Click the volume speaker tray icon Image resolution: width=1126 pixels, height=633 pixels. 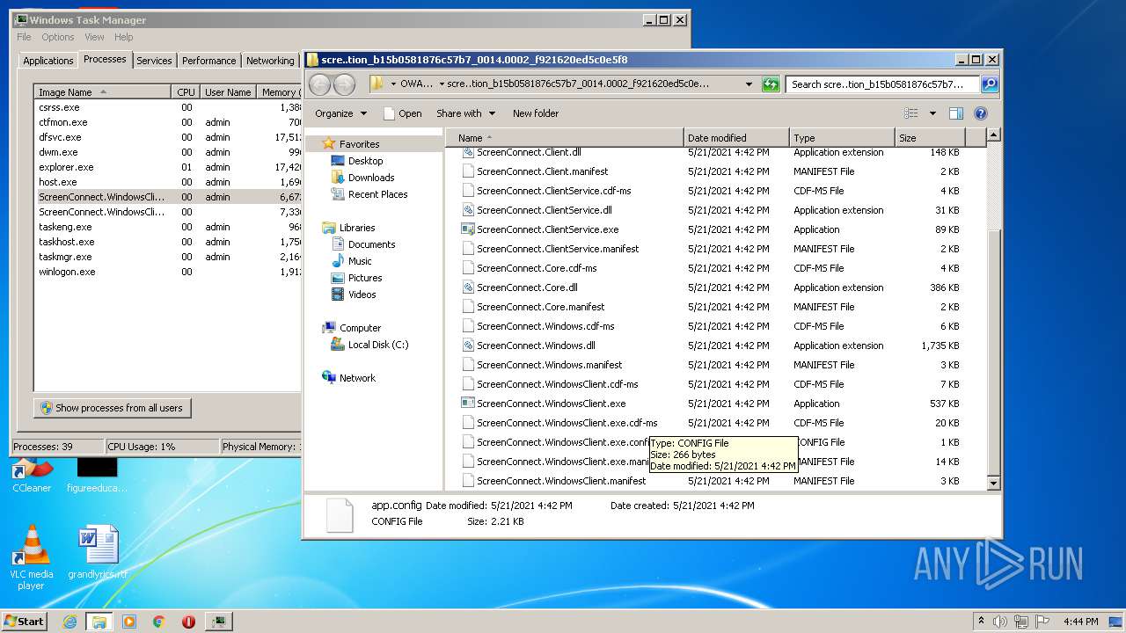coord(1000,622)
